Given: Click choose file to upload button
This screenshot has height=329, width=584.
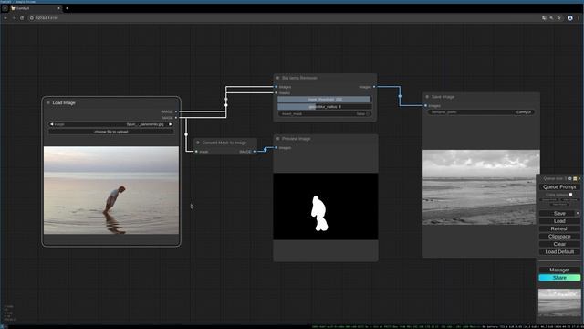Looking at the screenshot, I should pyautogui.click(x=111, y=132).
